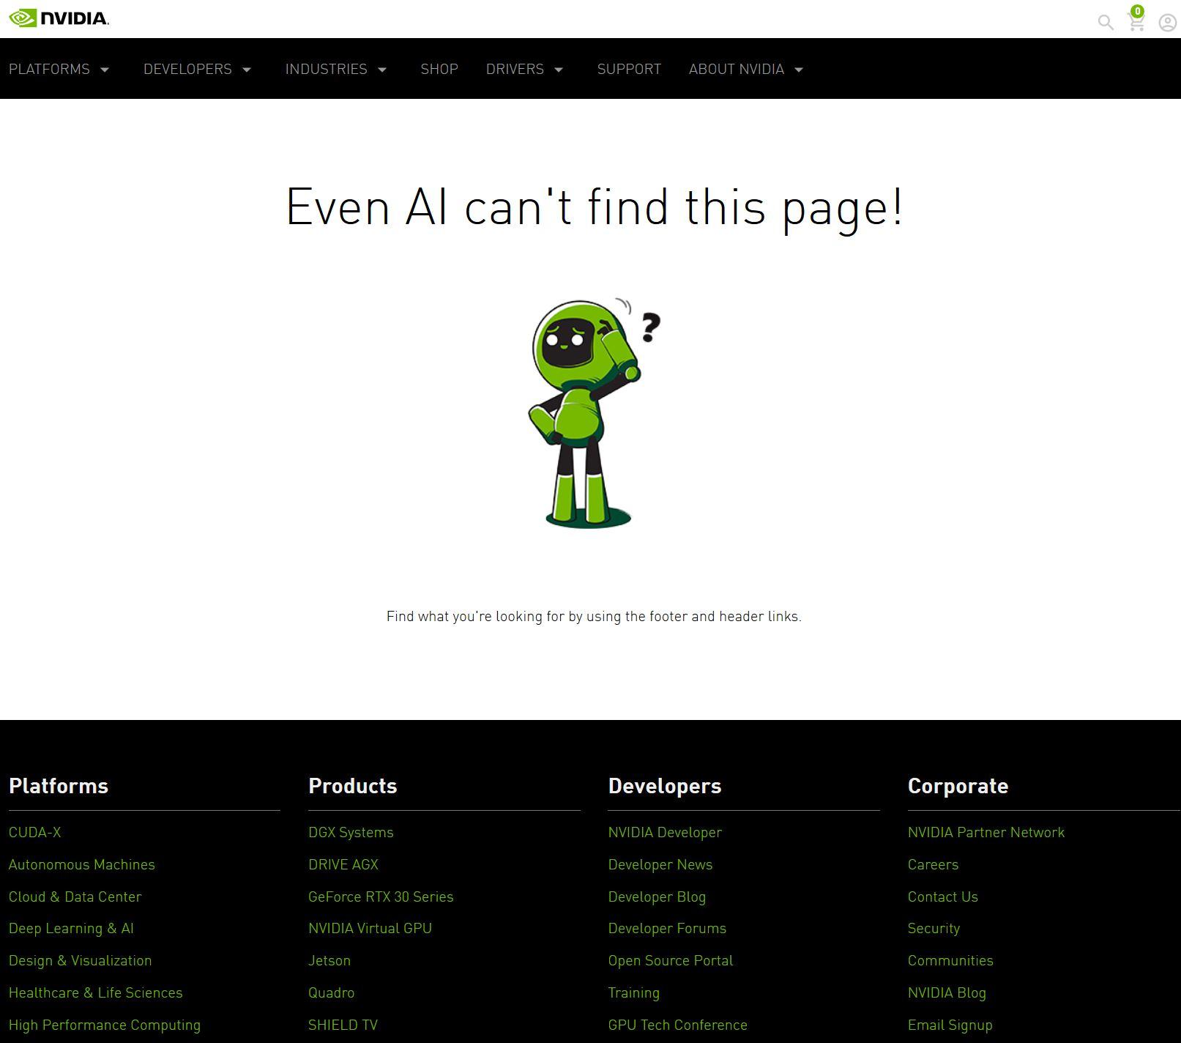Viewport: 1181px width, 1043px height.
Task: Visit the High Performance Computing link
Action: pyautogui.click(x=105, y=1025)
